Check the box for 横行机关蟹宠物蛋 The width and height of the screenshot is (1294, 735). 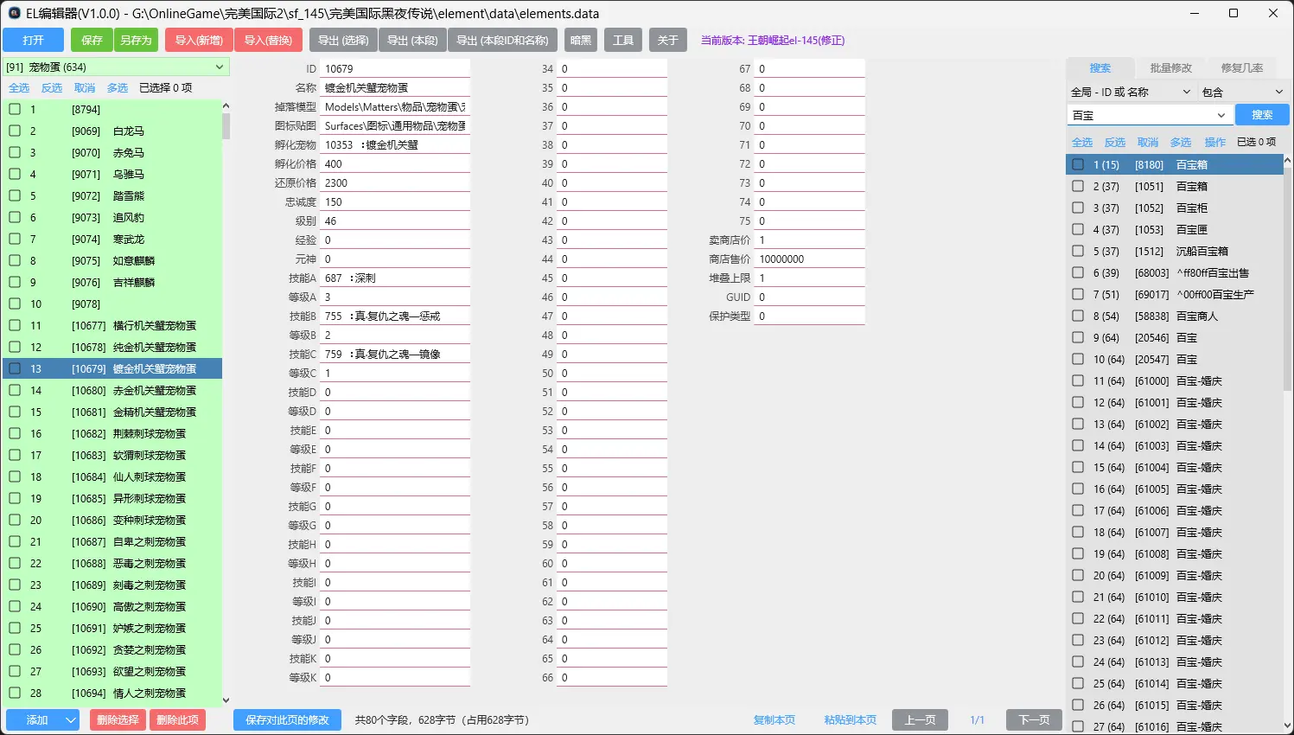pos(15,325)
